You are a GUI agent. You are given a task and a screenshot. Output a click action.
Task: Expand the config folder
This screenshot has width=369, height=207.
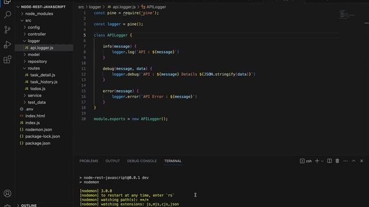(33, 27)
